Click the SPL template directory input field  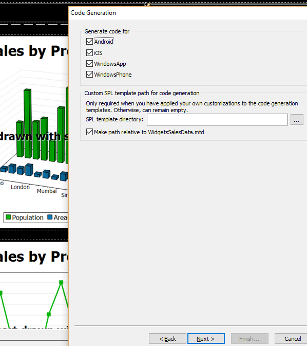217,120
